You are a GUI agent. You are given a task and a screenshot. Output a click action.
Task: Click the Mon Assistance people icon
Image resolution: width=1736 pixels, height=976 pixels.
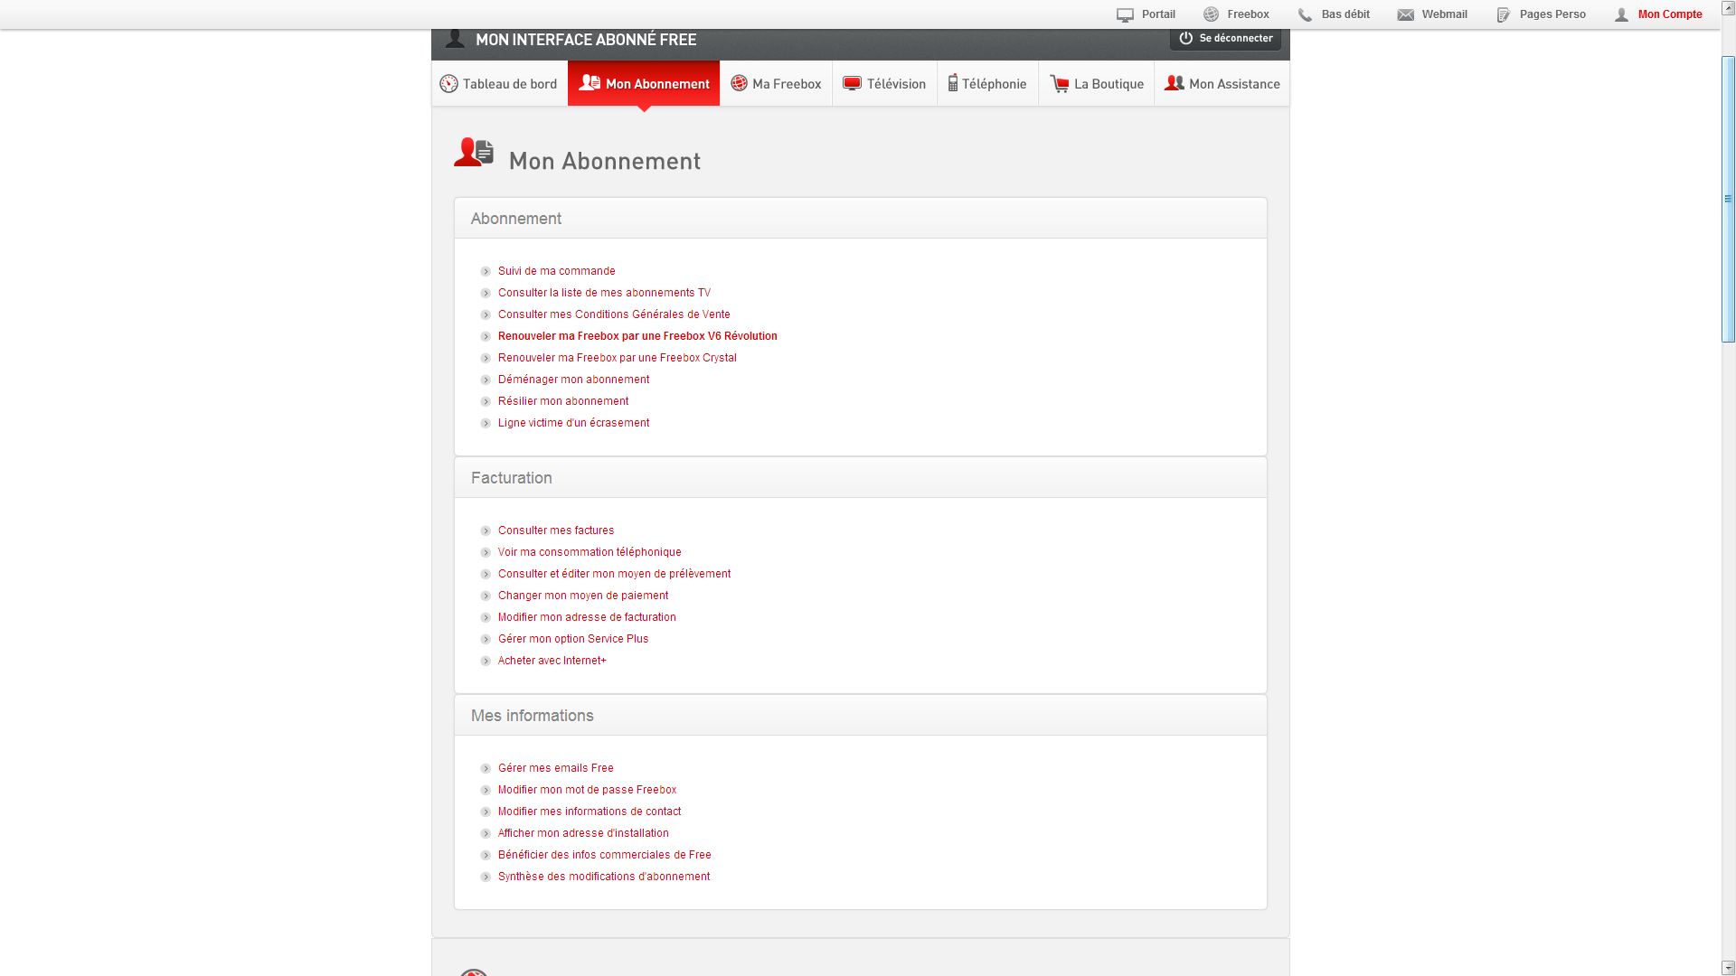click(1174, 83)
